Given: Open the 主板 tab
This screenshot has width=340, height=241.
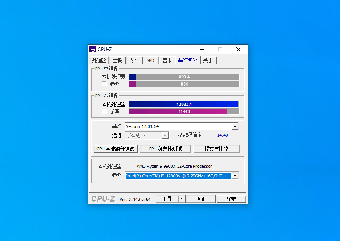Looking at the screenshot, I should pyautogui.click(x=117, y=60).
